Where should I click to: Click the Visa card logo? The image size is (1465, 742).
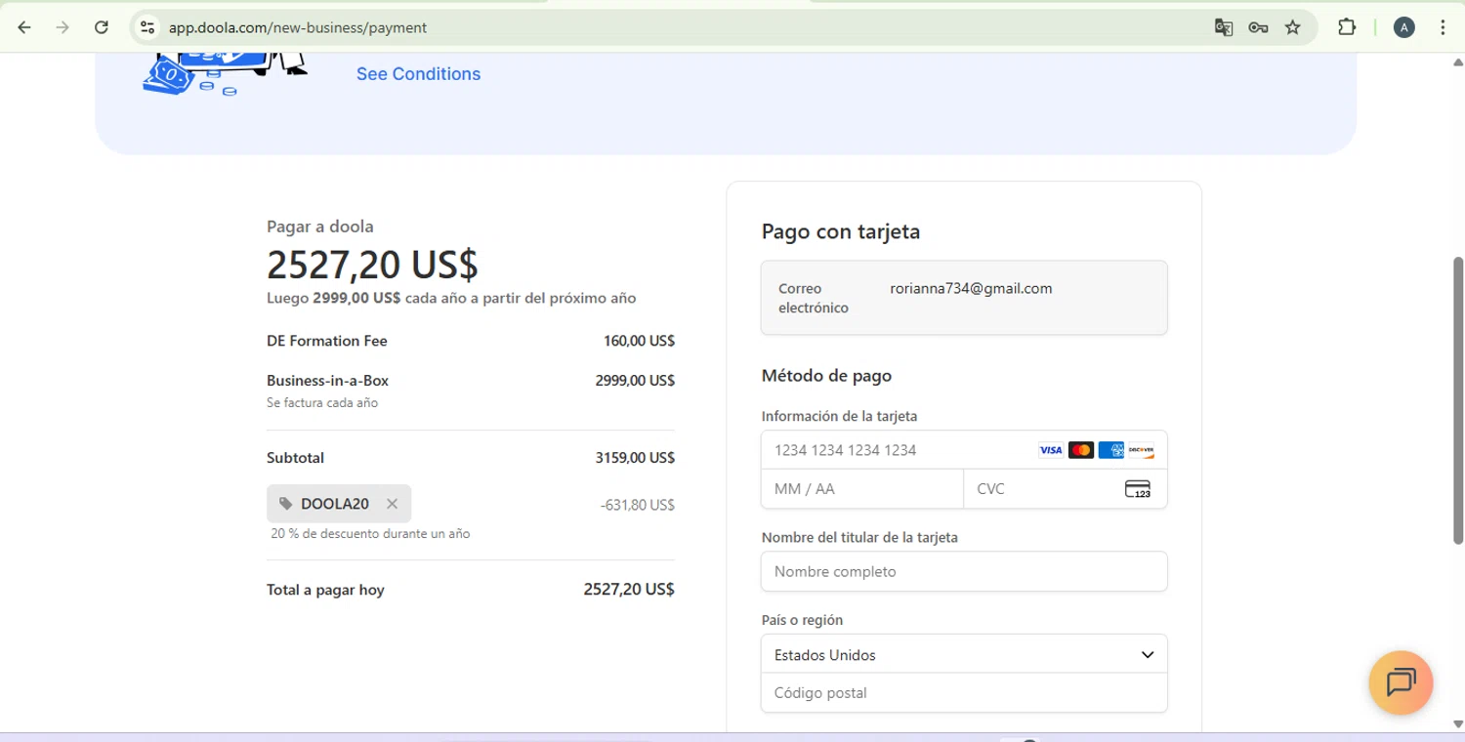point(1051,450)
